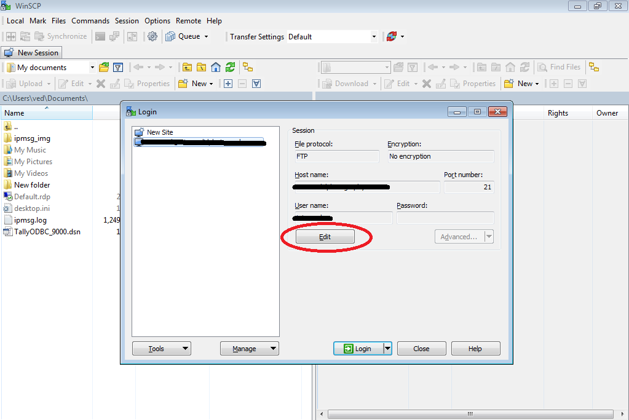
Task: Open the Mark menu
Action: tap(38, 21)
